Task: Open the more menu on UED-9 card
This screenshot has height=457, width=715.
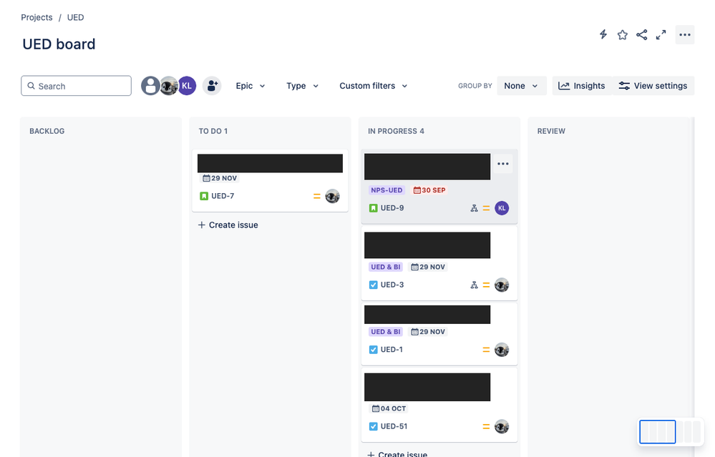Action: coord(503,164)
